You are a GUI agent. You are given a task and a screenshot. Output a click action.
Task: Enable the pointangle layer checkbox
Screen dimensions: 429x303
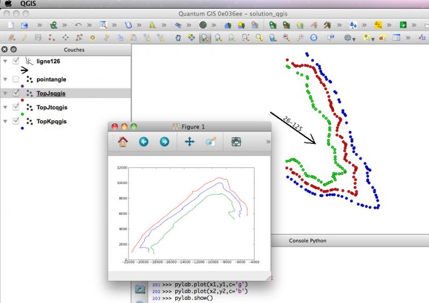click(16, 79)
